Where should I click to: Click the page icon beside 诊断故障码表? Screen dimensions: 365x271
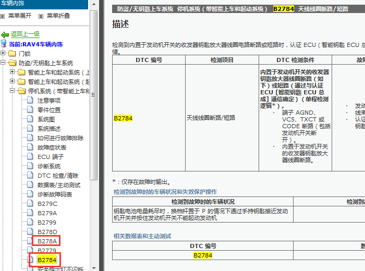point(30,194)
